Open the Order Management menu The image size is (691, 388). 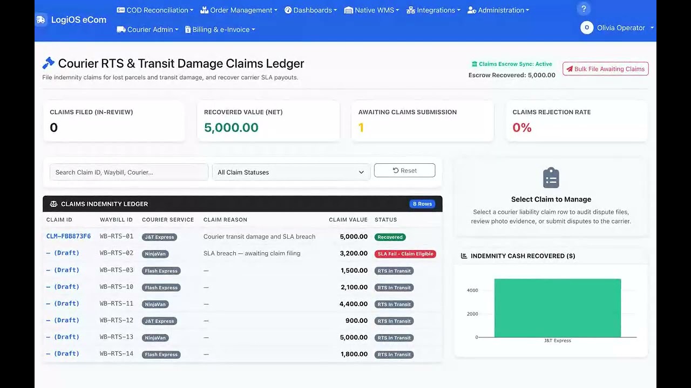[x=239, y=10]
